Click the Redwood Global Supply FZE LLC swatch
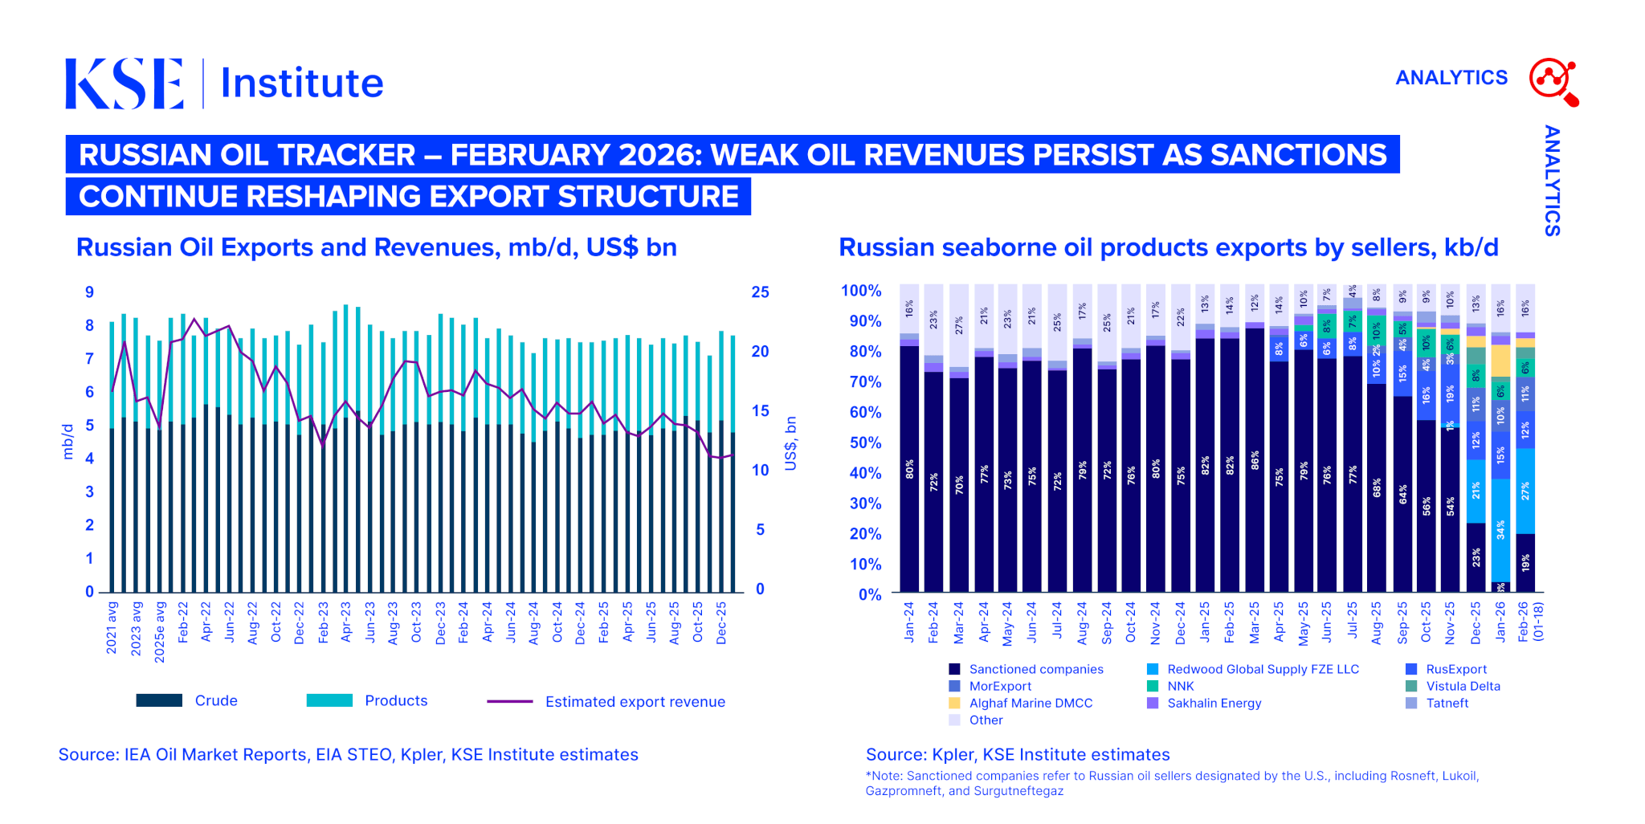Screen dimensions: 1645x824 coord(1153,669)
